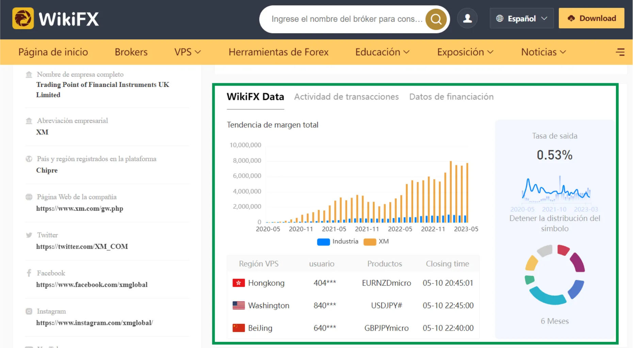
Task: Click the Hongkong flag icon
Action: coord(239,283)
